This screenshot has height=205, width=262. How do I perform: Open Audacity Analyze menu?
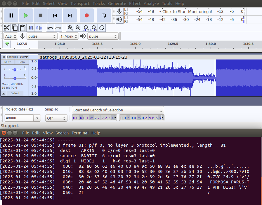[151, 3]
